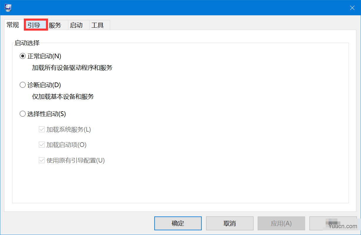
Task: Click the 取消 button
Action: click(230, 223)
